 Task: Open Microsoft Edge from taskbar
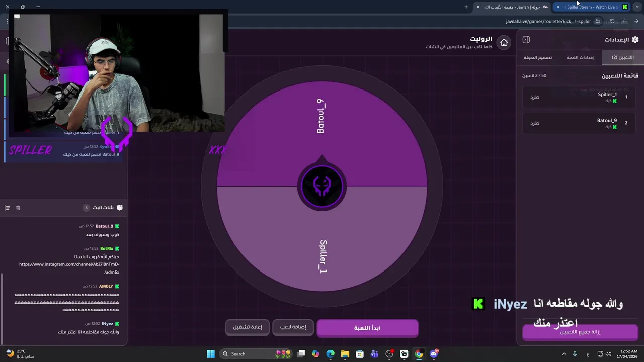[330, 354]
